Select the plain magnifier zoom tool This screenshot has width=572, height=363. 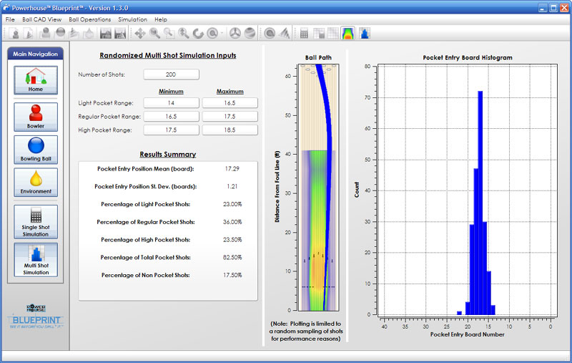pos(154,34)
